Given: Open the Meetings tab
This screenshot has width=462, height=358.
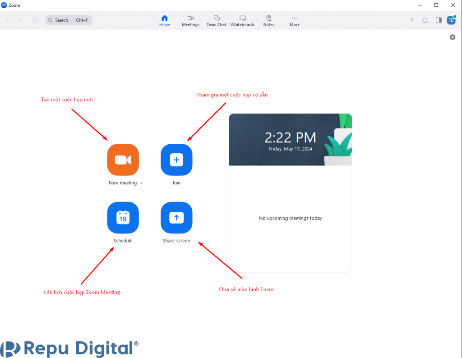Looking at the screenshot, I should 191,21.
